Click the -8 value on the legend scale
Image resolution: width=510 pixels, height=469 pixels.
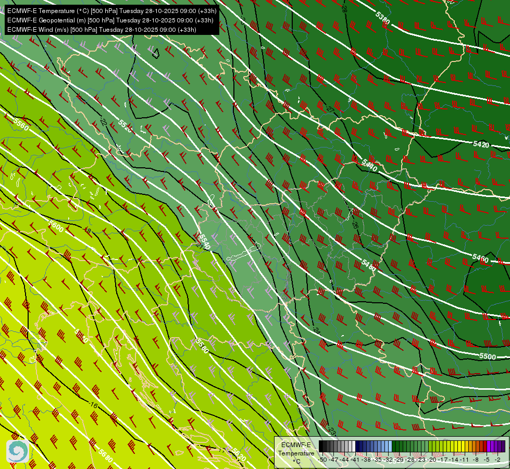[476, 460]
